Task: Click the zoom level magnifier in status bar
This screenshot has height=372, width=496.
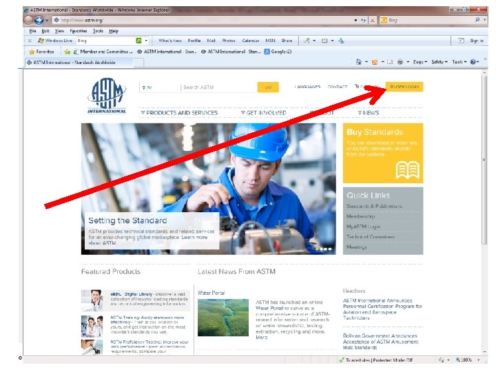Action: tap(457, 360)
